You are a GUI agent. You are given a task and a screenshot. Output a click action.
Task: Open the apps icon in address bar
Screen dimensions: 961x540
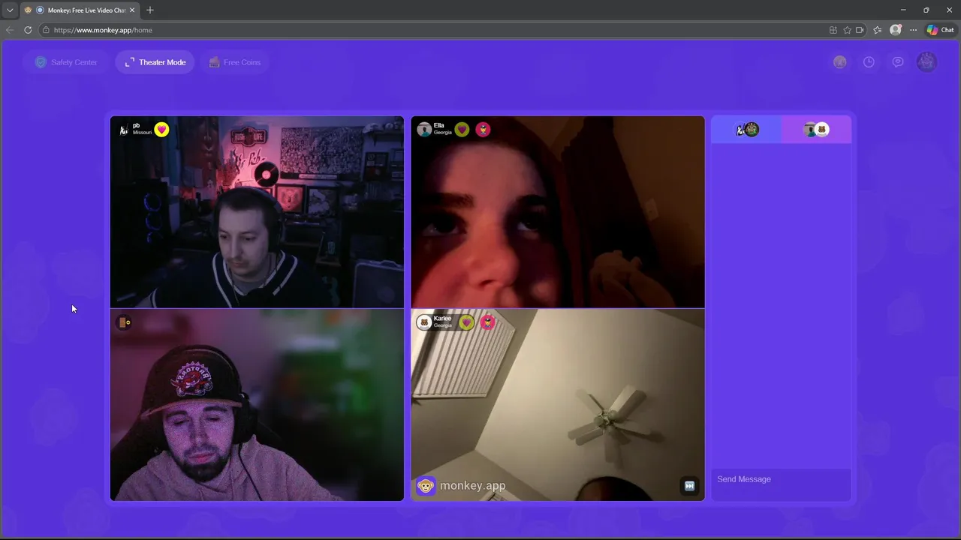(x=833, y=30)
